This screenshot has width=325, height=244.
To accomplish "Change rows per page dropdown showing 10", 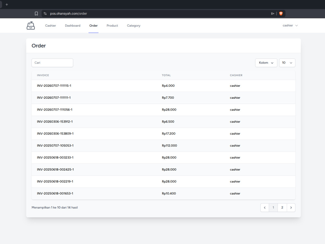I will click(287, 63).
